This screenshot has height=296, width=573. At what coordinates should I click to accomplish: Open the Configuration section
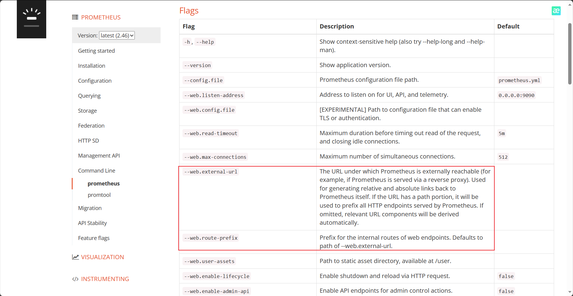pos(95,81)
